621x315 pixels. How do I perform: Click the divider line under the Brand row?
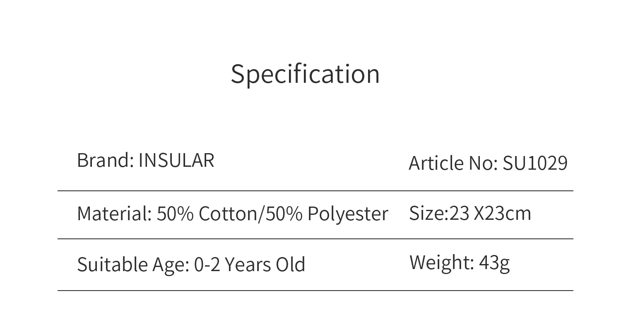tap(315, 191)
